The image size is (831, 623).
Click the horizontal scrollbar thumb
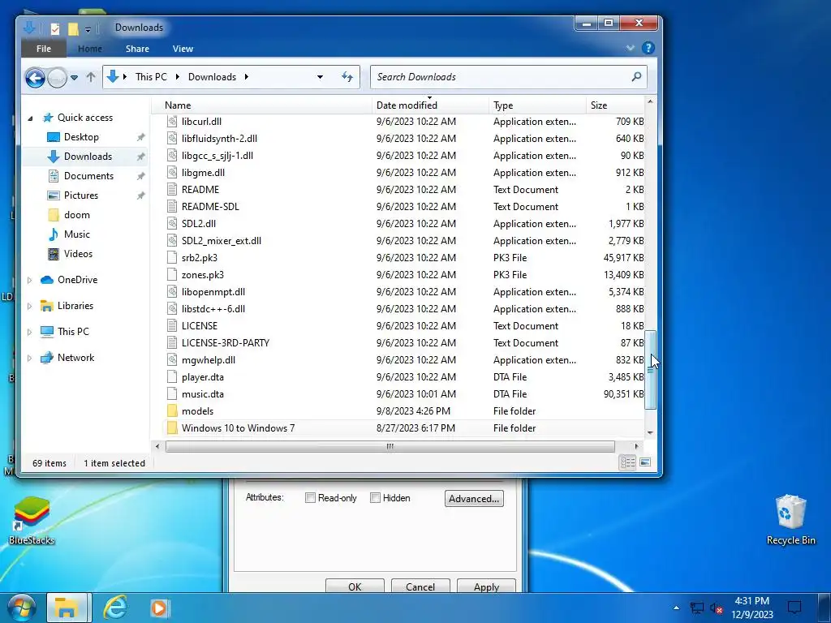(390, 447)
